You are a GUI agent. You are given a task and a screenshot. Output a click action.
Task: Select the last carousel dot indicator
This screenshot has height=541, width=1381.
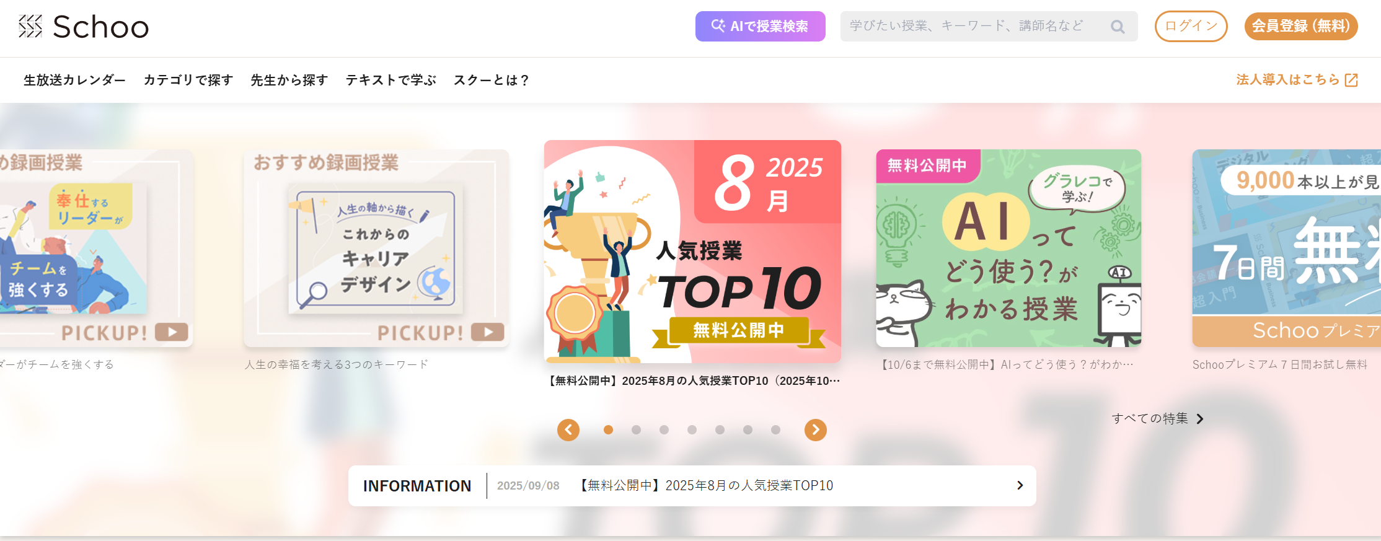click(x=775, y=429)
